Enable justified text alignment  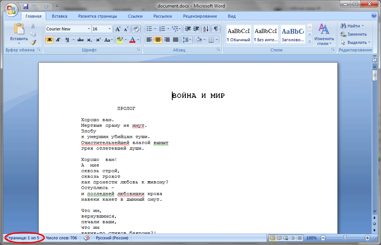176,40
